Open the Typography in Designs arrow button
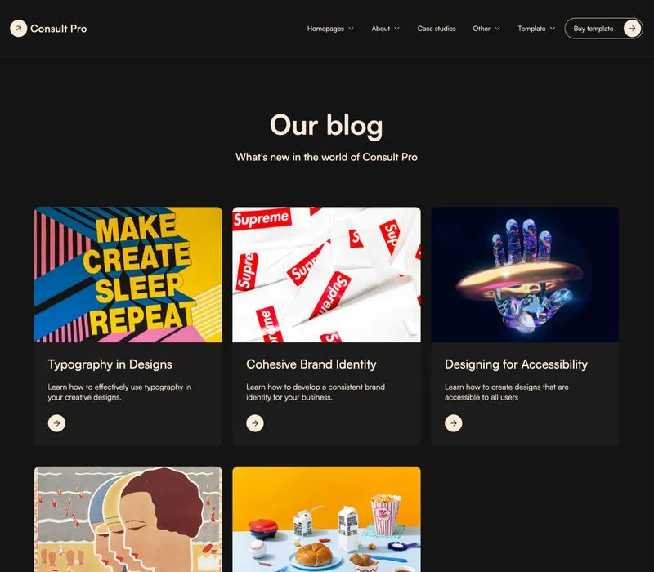Image resolution: width=654 pixels, height=572 pixels. [x=56, y=423]
